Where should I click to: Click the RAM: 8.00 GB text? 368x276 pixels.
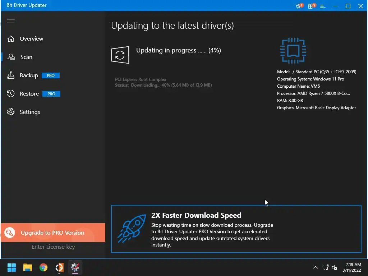pos(290,101)
